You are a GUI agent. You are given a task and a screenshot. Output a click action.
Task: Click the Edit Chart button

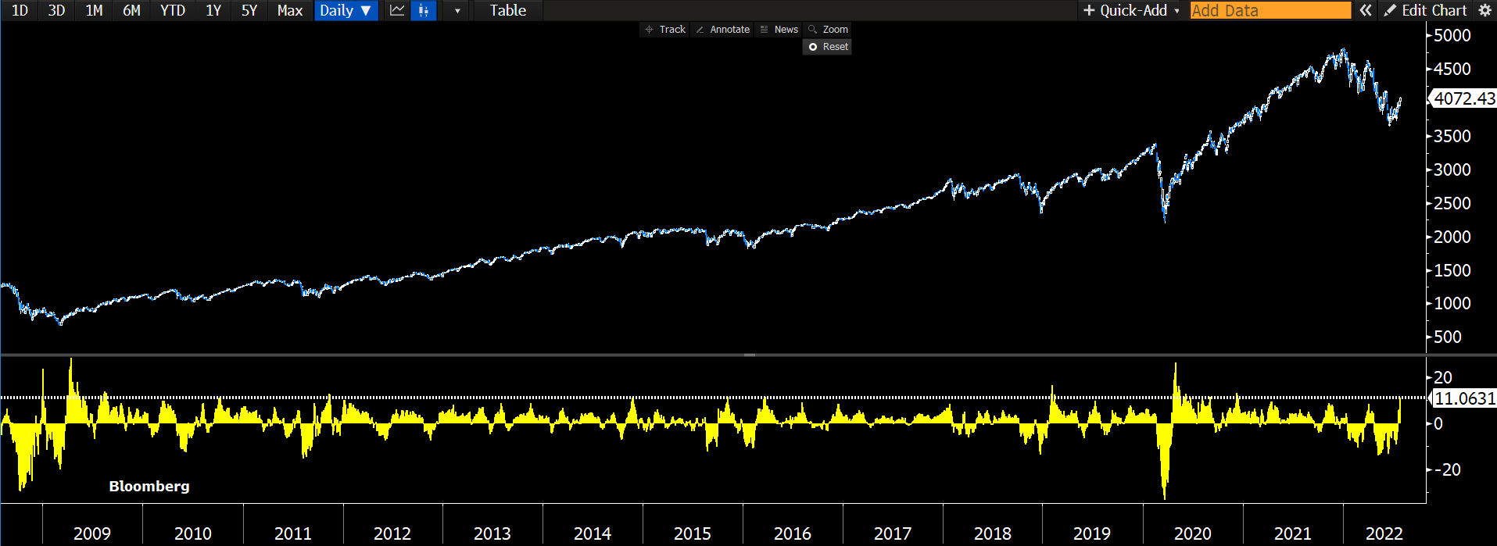(x=1426, y=10)
